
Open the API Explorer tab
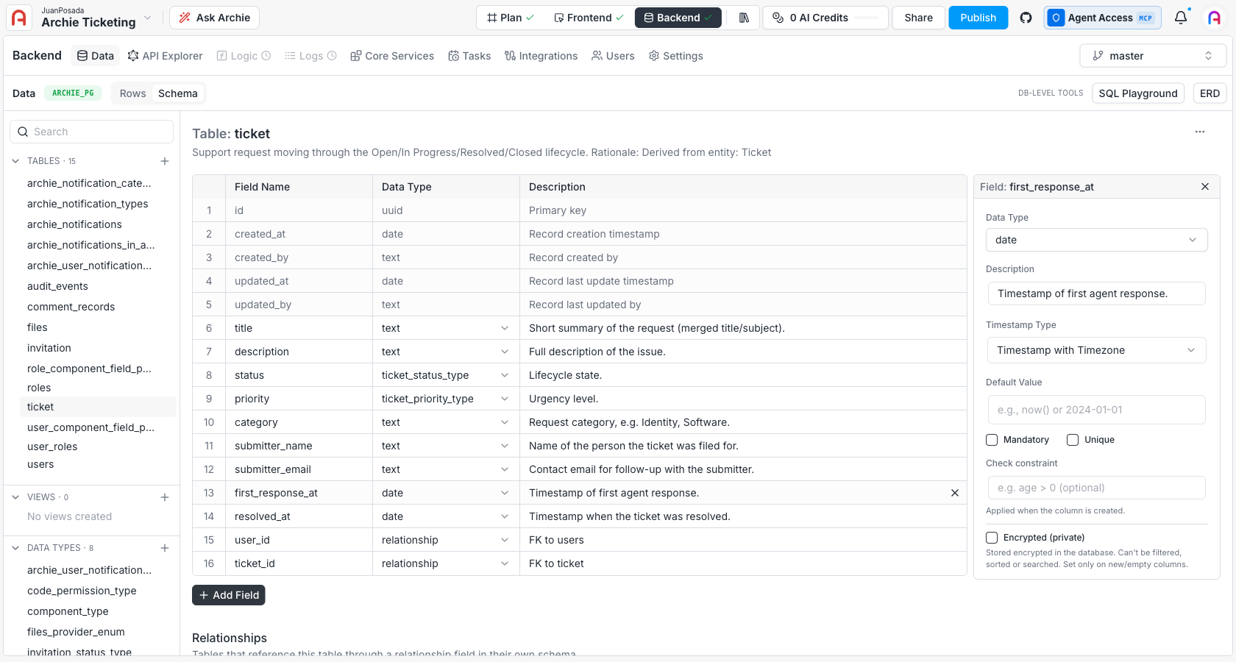165,56
